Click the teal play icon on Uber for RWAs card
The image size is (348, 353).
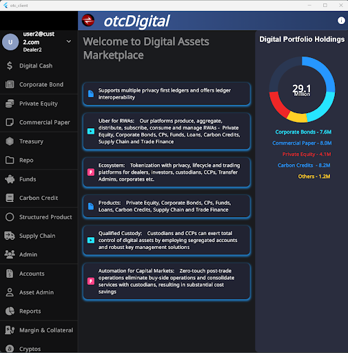point(91,131)
